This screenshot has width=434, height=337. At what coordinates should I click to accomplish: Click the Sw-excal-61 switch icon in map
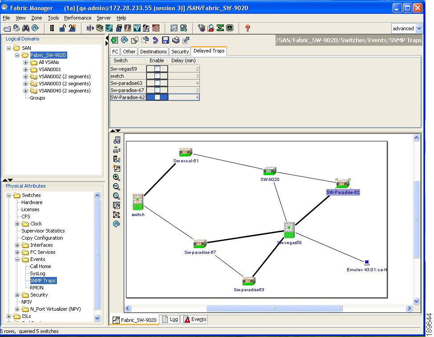point(186,152)
